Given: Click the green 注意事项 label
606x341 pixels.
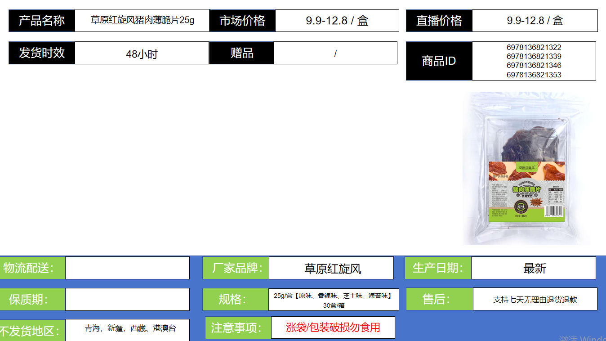Looking at the screenshot, I should [x=236, y=328].
